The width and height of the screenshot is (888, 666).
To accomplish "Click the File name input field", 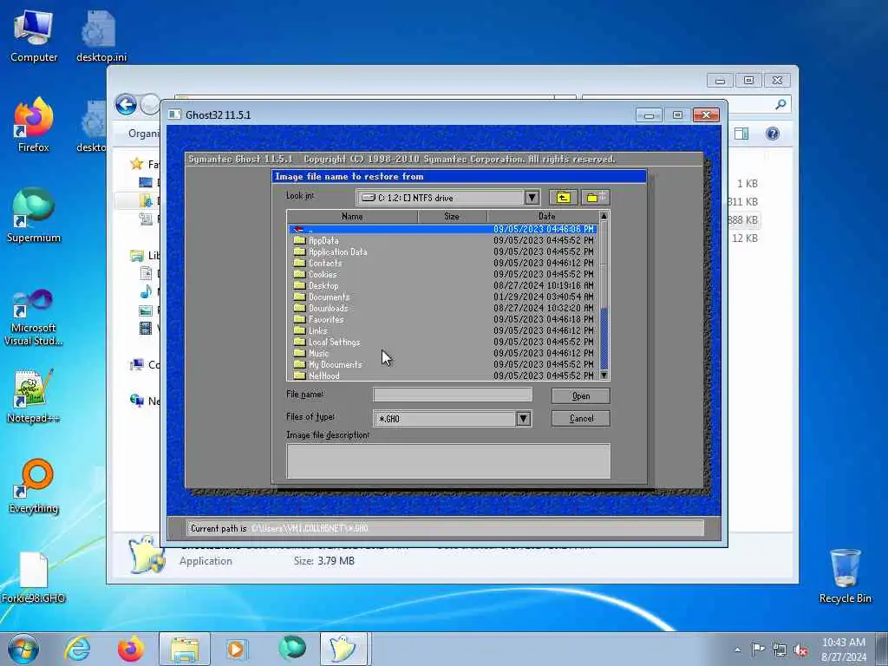I will pyautogui.click(x=453, y=395).
